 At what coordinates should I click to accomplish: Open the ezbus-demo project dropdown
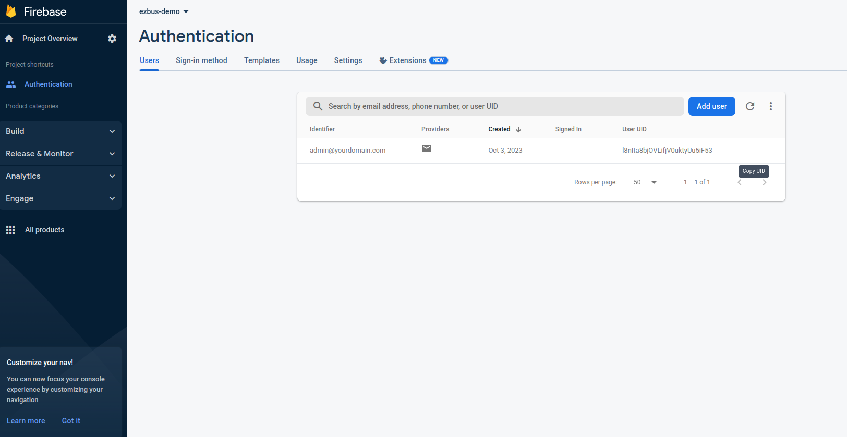pos(164,11)
